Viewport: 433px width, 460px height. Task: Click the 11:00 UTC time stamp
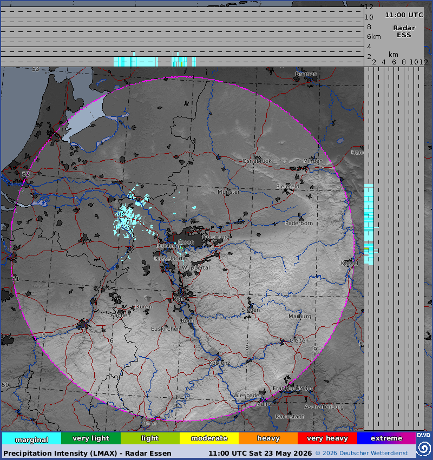tap(404, 15)
